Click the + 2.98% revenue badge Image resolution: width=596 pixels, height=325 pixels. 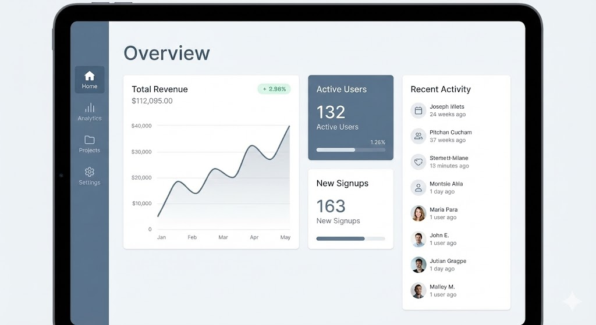(x=274, y=89)
